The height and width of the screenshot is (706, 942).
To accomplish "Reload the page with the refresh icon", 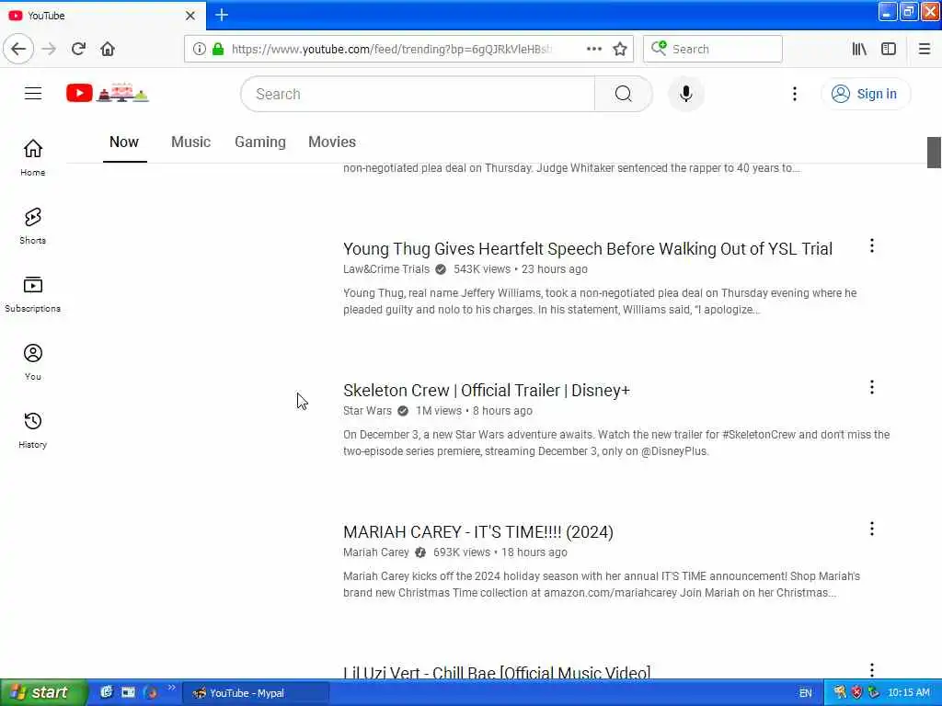I will tap(79, 49).
